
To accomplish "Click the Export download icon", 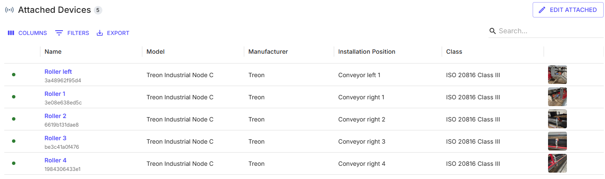I will coord(100,33).
